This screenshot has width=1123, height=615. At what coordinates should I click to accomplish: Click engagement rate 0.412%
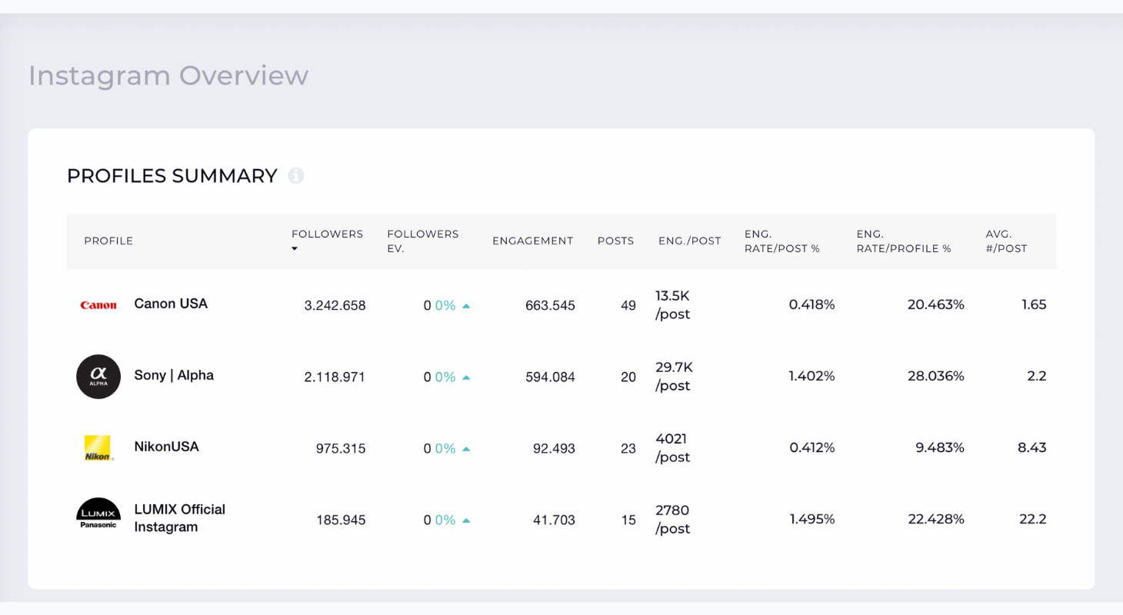811,448
